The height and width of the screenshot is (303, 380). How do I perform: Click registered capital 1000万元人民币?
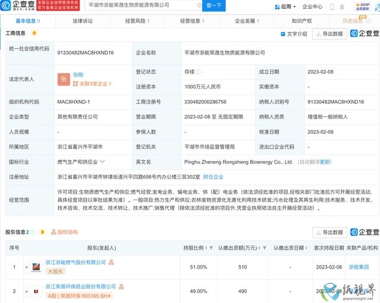[202, 87]
